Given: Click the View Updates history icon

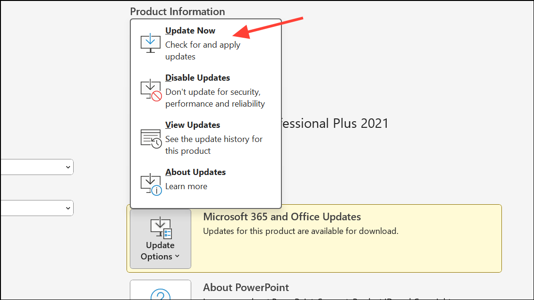Looking at the screenshot, I should coord(151,138).
